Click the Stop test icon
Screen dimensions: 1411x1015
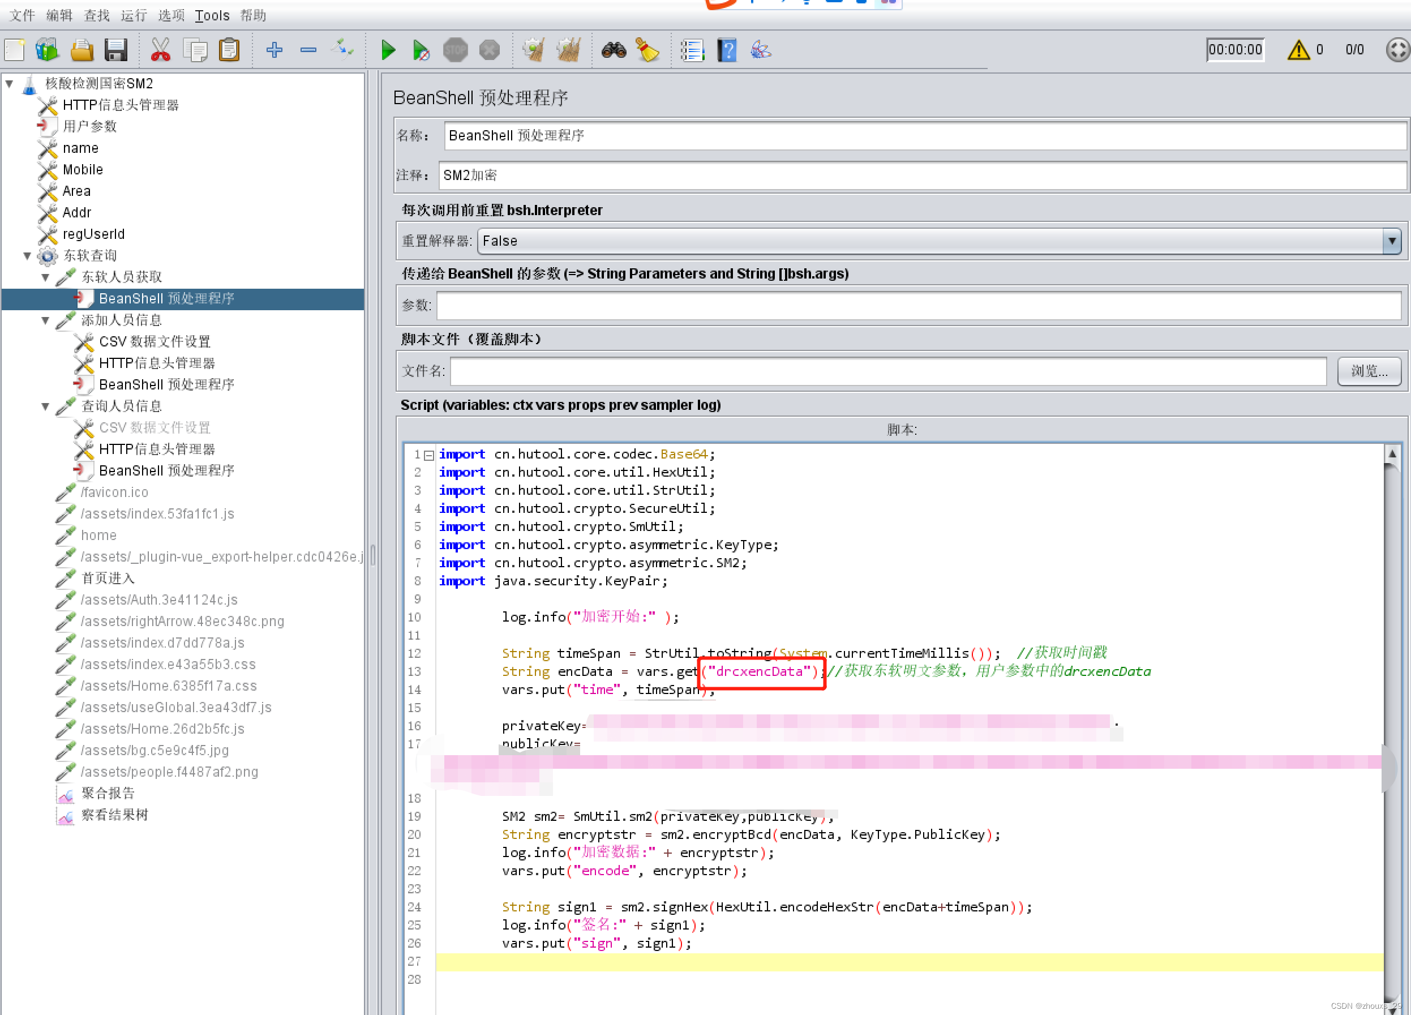[456, 50]
